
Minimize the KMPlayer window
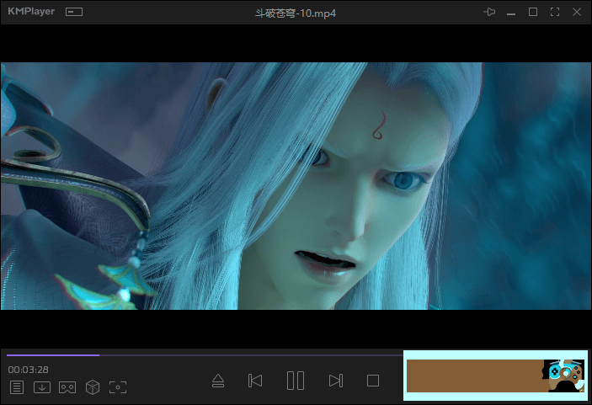click(511, 13)
